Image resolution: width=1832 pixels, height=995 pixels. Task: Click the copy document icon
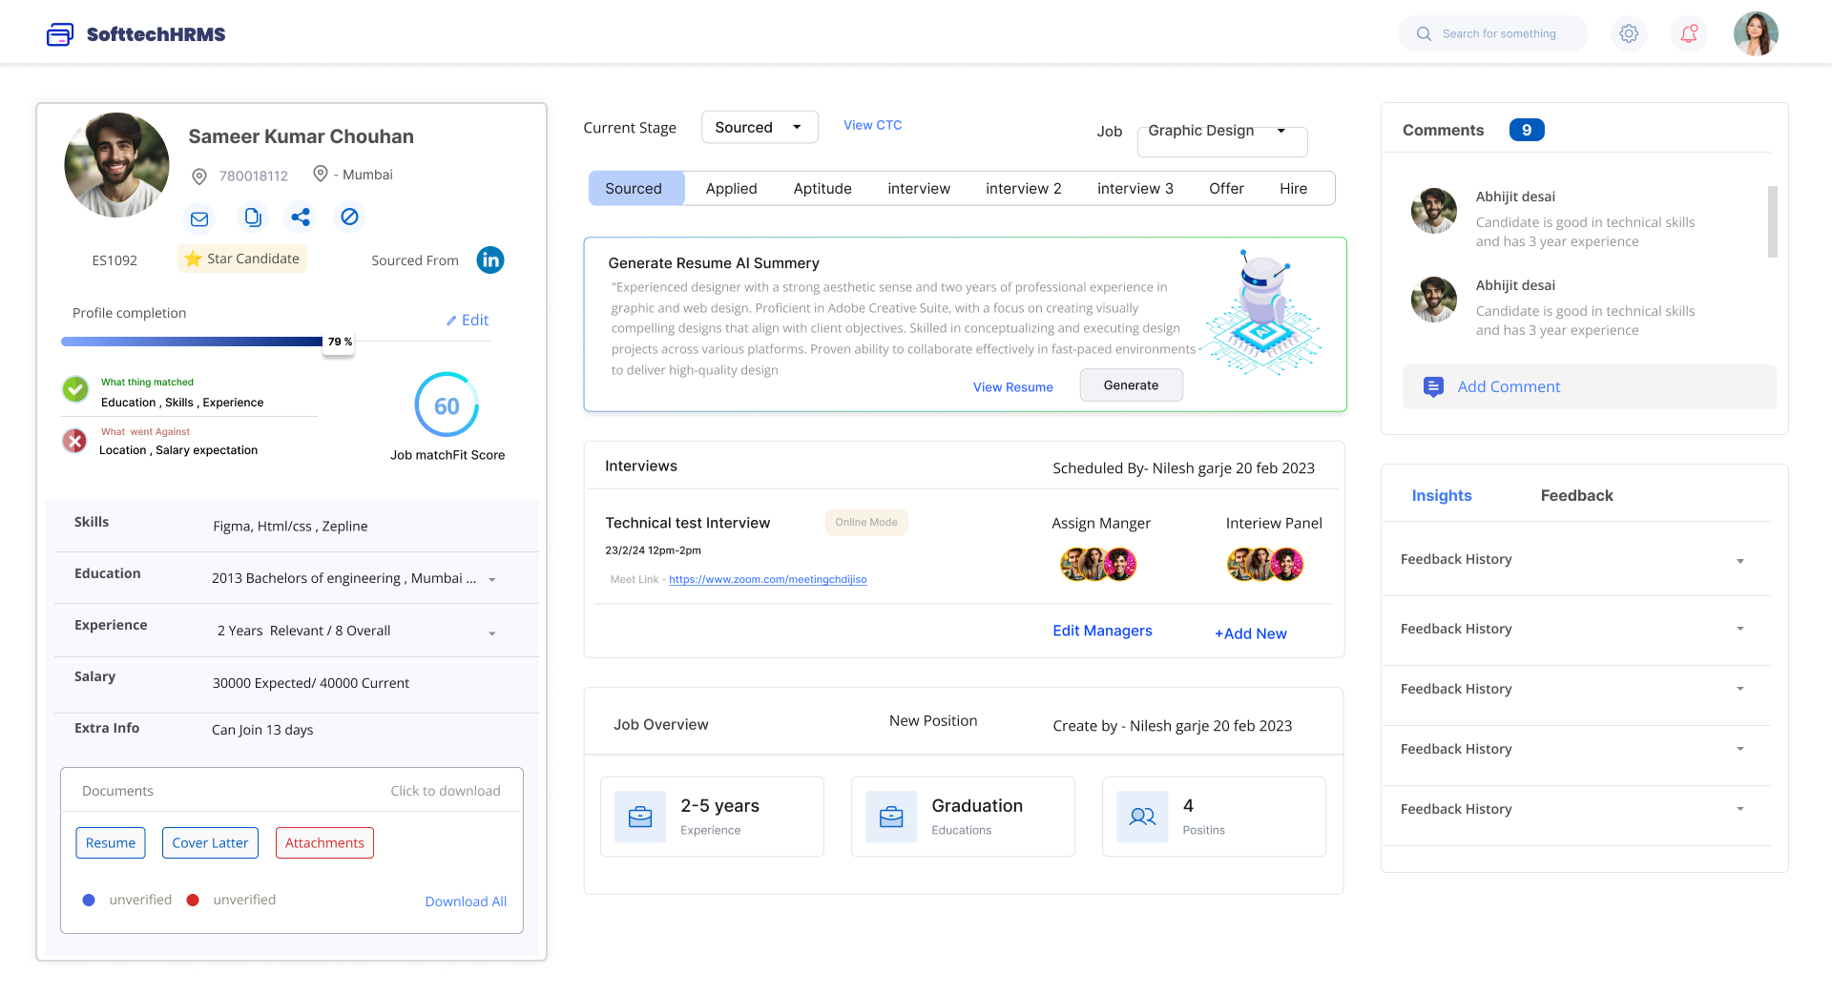pyautogui.click(x=252, y=218)
